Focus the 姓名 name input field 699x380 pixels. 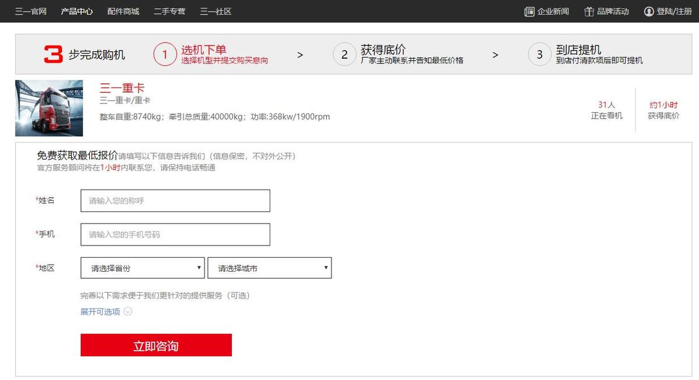pyautogui.click(x=175, y=201)
